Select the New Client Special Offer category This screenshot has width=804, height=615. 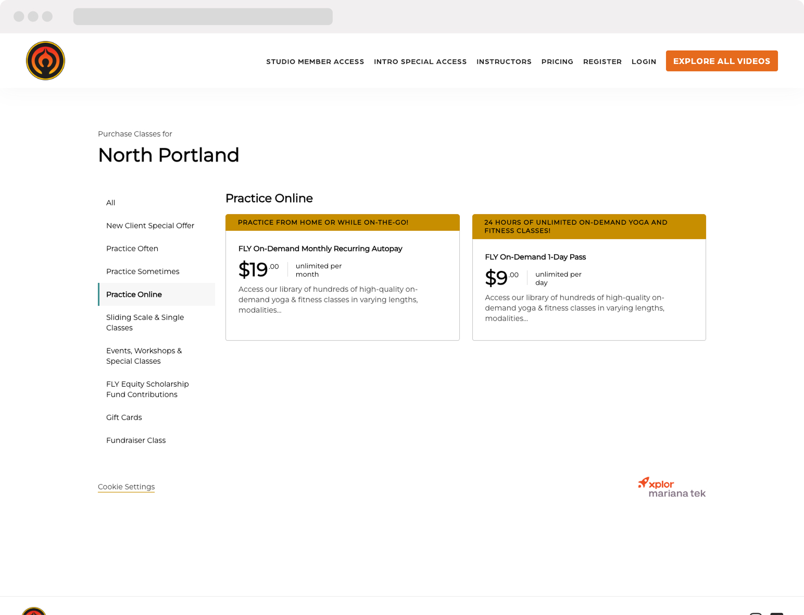pos(150,226)
